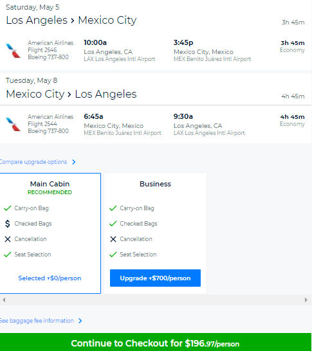This screenshot has width=312, height=351.
Task: Click scrollbar right arrow under fare cards
Action: point(306,300)
